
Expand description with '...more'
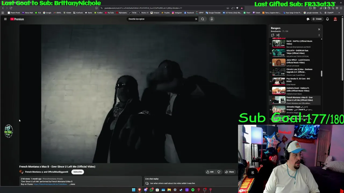tap(72, 184)
